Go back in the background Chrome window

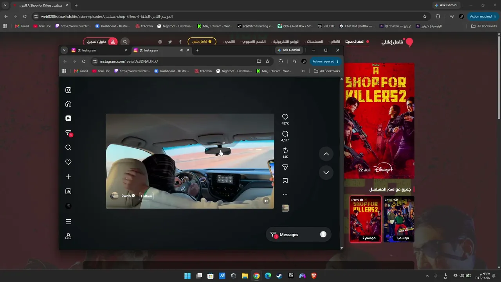click(x=6, y=16)
